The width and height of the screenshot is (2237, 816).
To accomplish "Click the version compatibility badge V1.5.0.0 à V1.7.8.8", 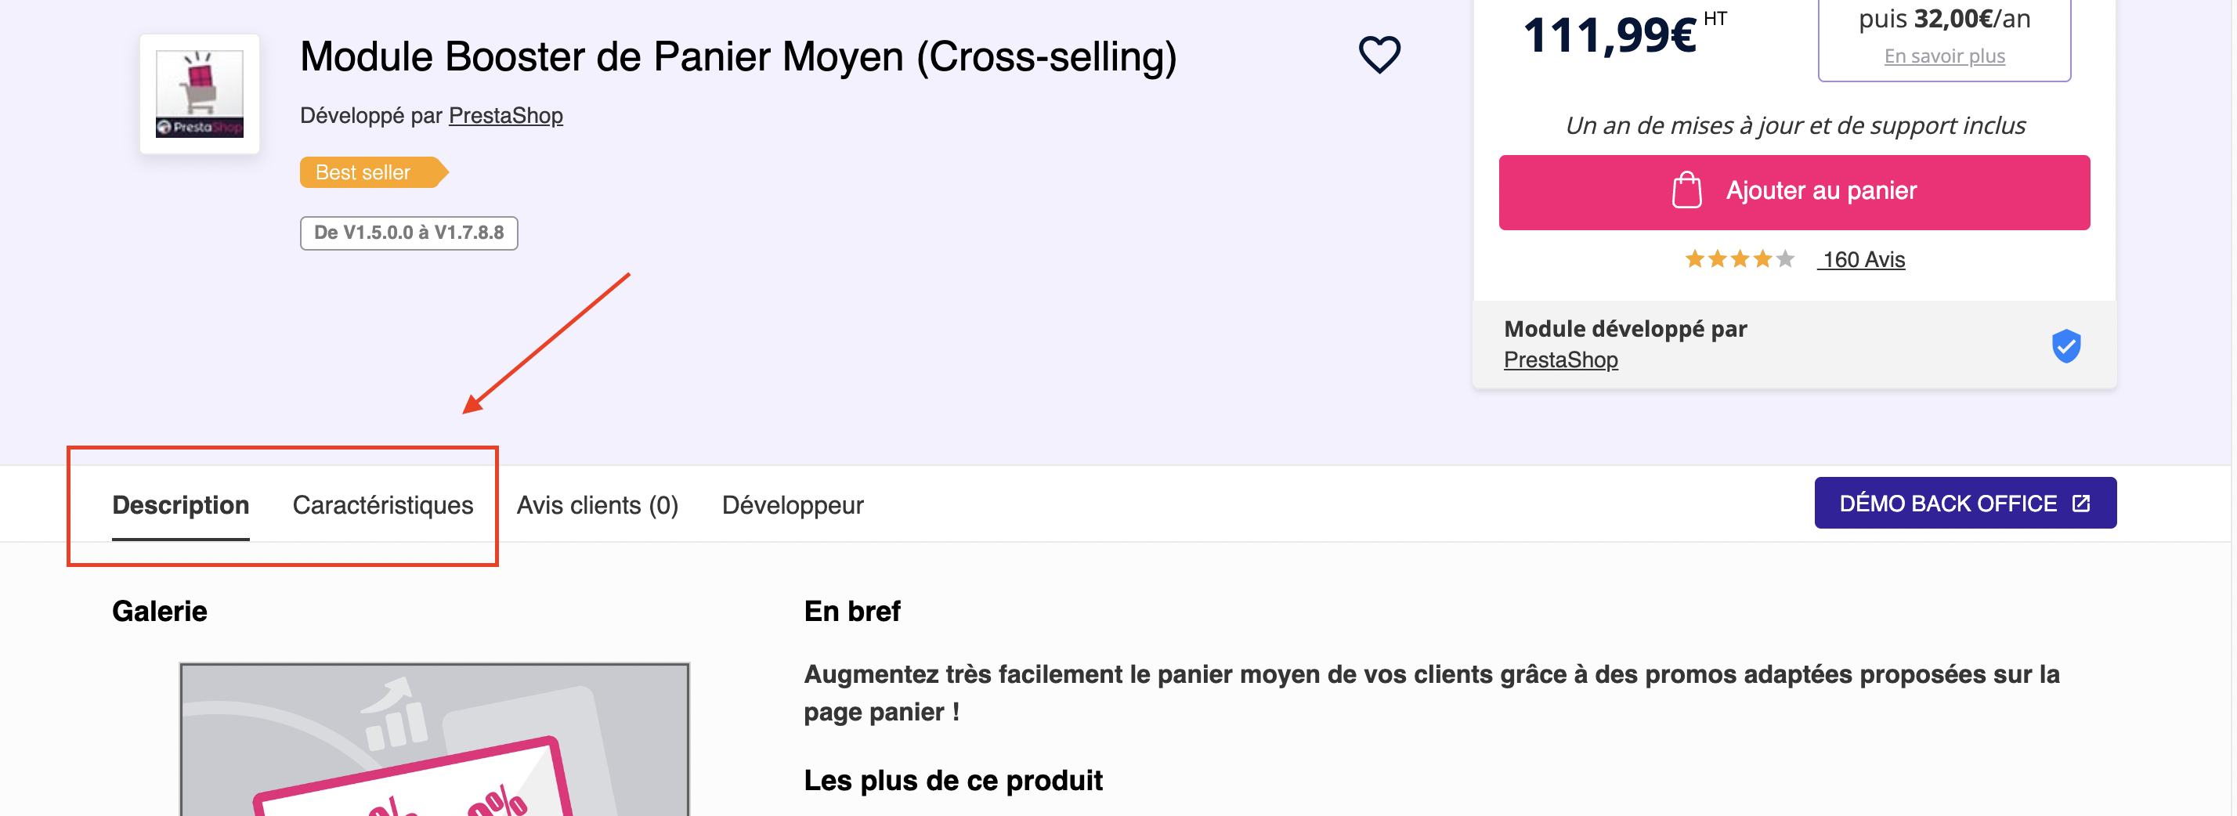I will tap(409, 233).
